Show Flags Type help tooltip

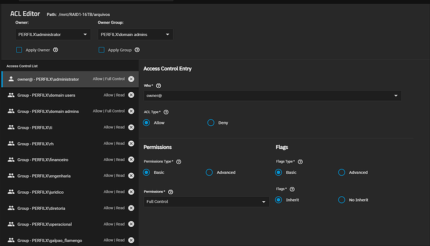(x=300, y=162)
